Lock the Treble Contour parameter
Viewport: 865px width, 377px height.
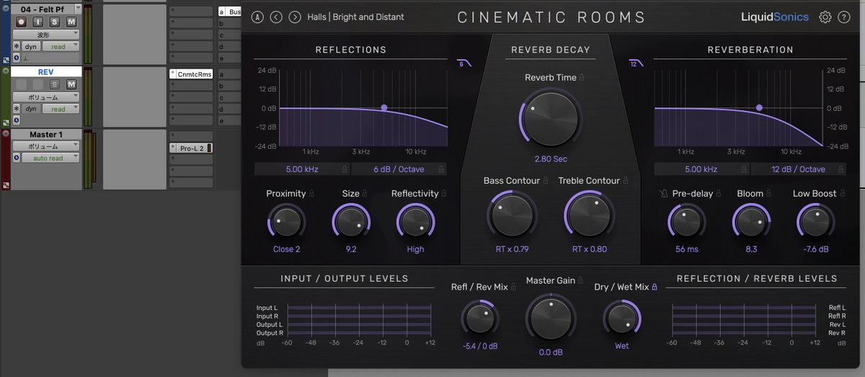point(624,180)
